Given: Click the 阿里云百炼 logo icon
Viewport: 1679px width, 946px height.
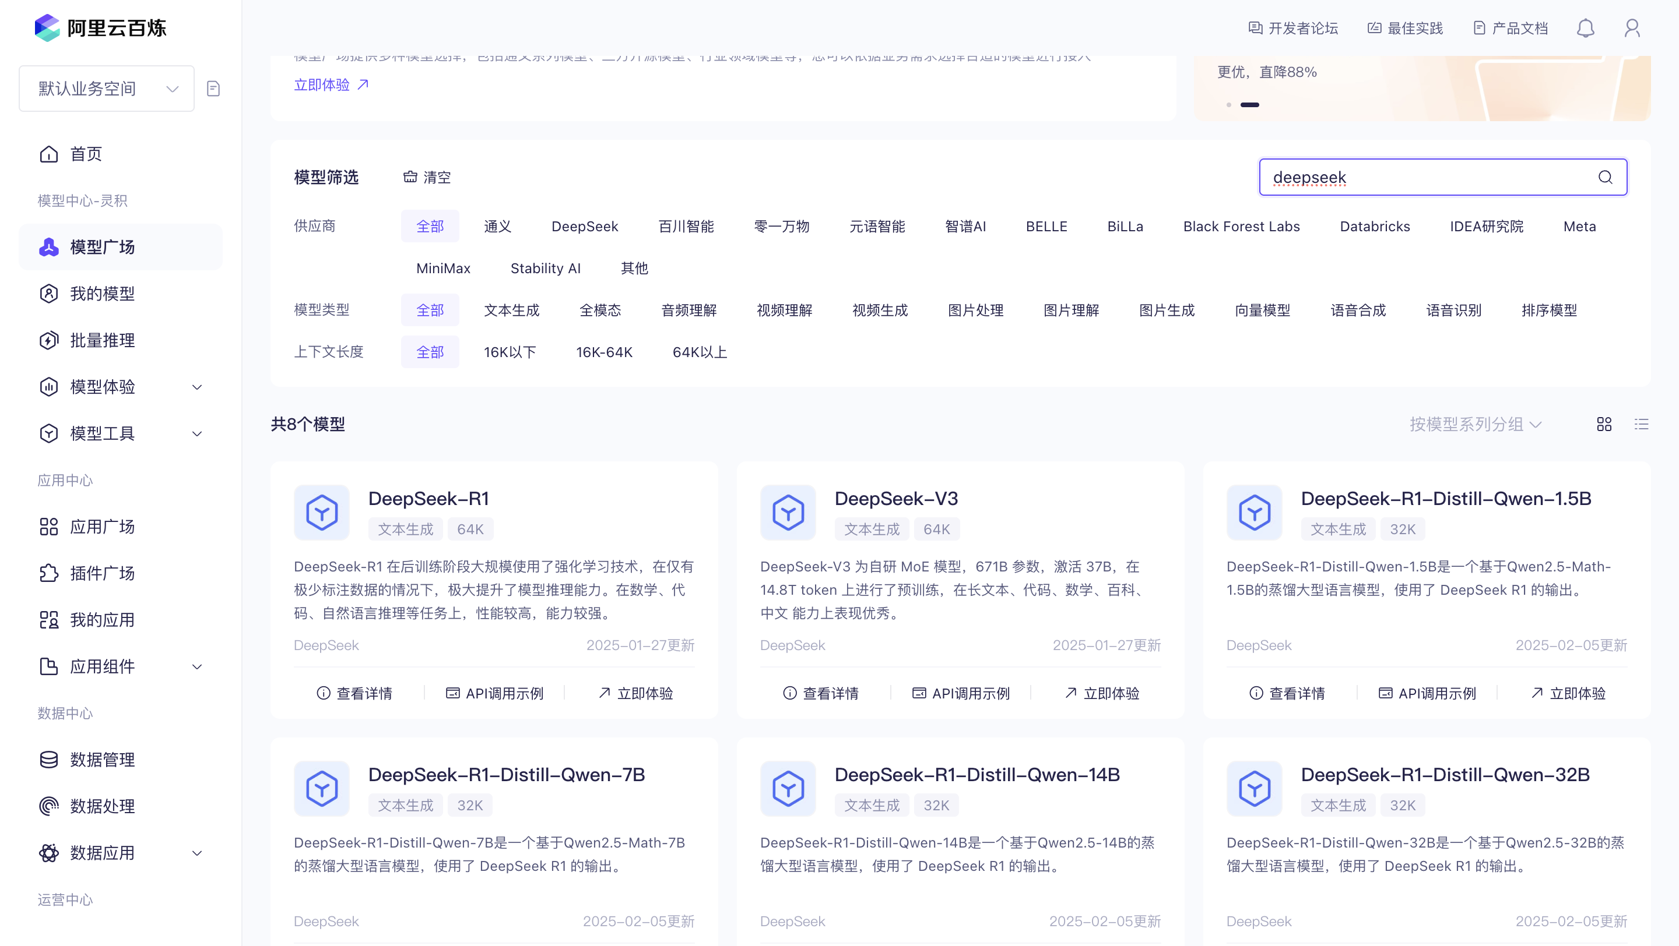Looking at the screenshot, I should coord(47,27).
